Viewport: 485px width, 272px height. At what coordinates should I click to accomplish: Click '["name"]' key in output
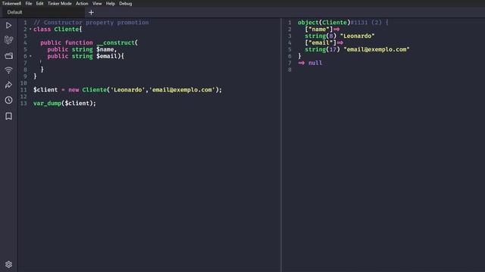(x=318, y=29)
